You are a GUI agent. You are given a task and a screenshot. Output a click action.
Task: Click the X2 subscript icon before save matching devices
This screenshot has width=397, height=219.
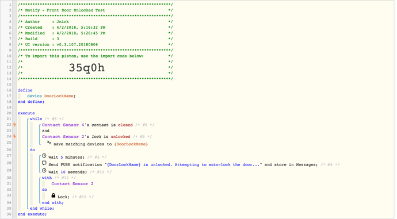coord(49,143)
